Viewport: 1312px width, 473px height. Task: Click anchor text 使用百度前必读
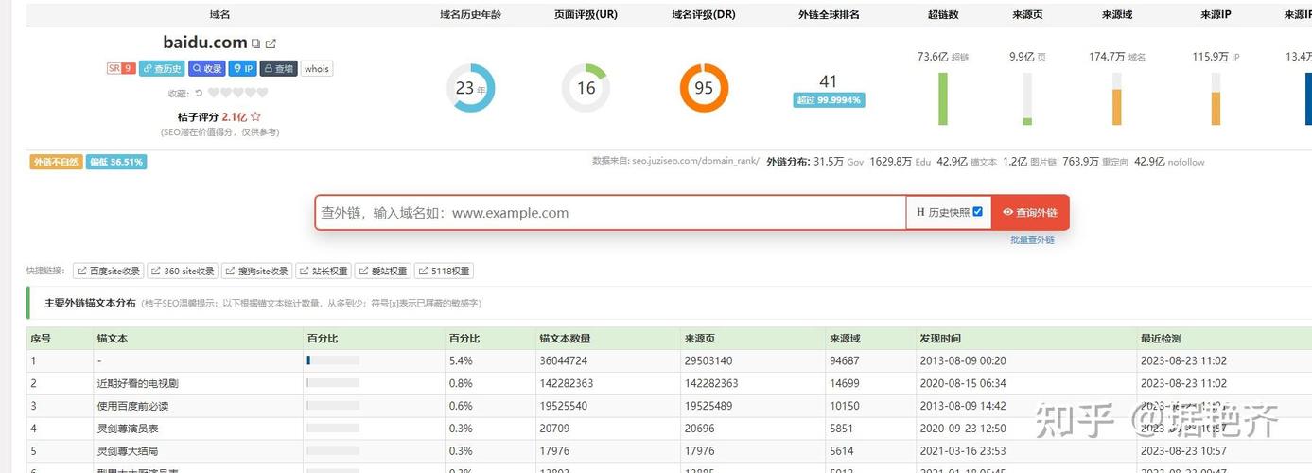pos(132,406)
